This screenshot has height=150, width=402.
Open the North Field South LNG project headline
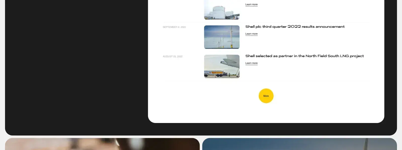[x=305, y=56]
